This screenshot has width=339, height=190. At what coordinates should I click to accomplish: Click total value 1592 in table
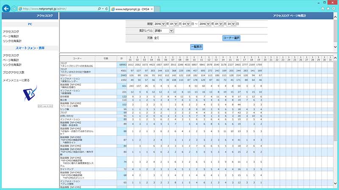click(x=123, y=80)
